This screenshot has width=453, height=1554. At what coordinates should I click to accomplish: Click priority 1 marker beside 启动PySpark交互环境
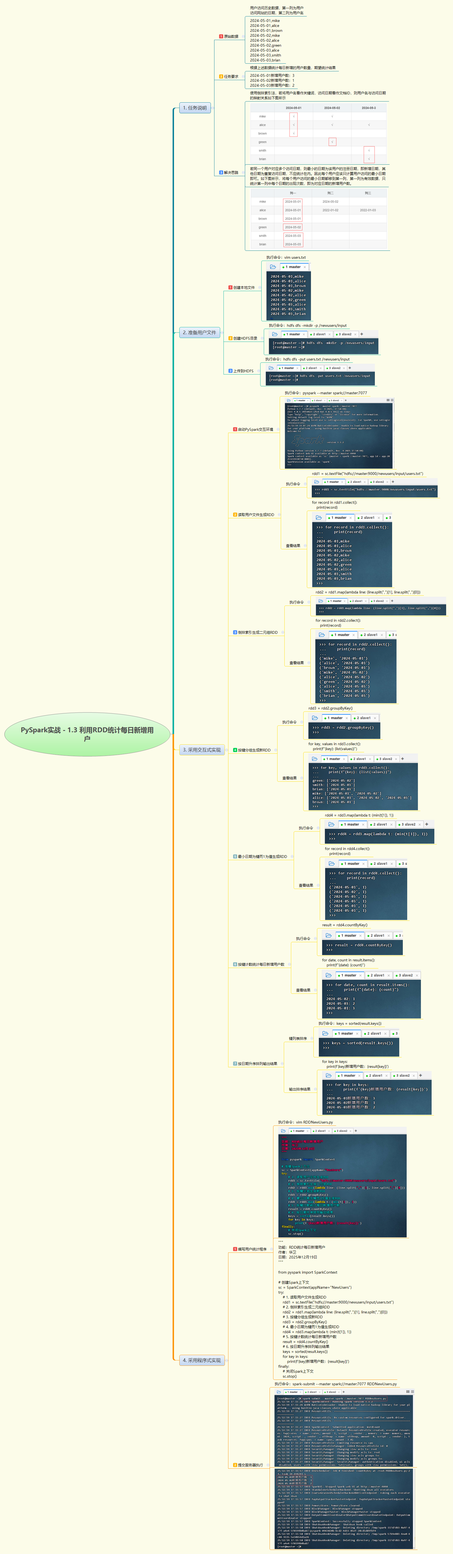[235, 430]
